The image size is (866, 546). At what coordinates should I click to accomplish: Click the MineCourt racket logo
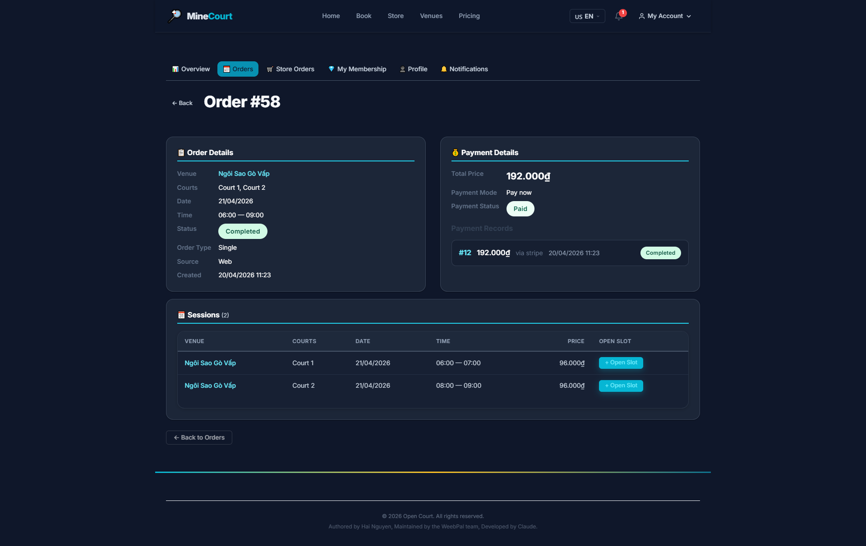point(175,16)
